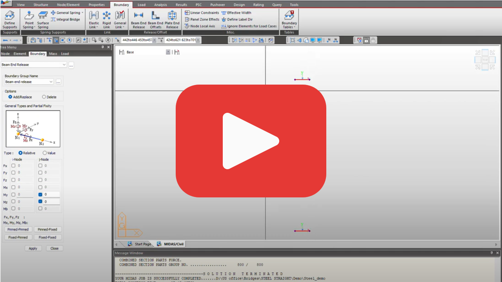The width and height of the screenshot is (502, 282).
Task: Click ellipsis button beside Boundary Group Name
Action: point(58,82)
